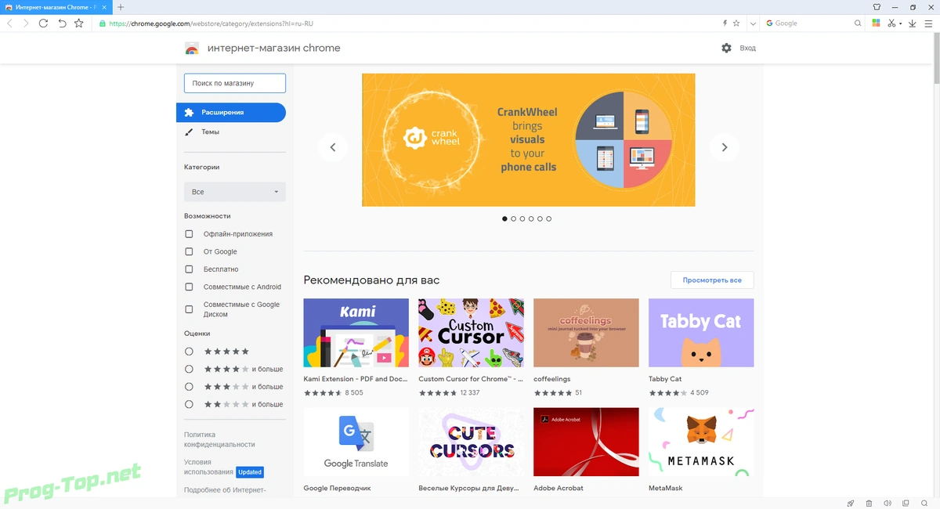
Task: Expand the arrow next to scissors icon
Action: [901, 23]
